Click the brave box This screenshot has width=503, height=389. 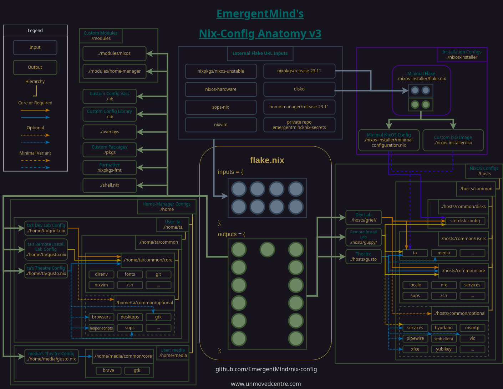click(108, 370)
